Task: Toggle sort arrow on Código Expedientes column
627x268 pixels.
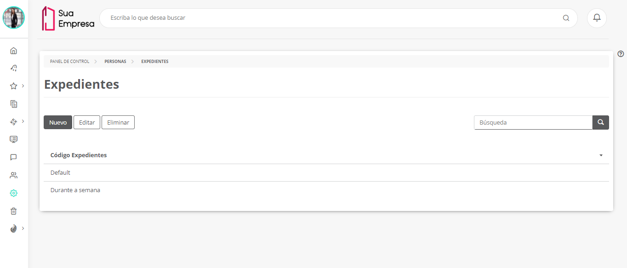Action: tap(601, 155)
